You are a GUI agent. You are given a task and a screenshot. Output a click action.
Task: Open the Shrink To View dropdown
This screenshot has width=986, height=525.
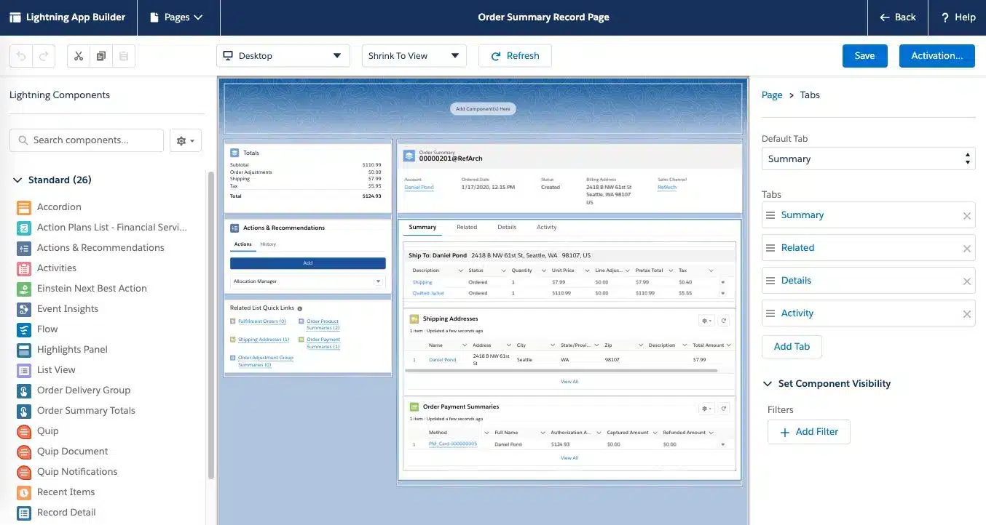click(x=414, y=56)
